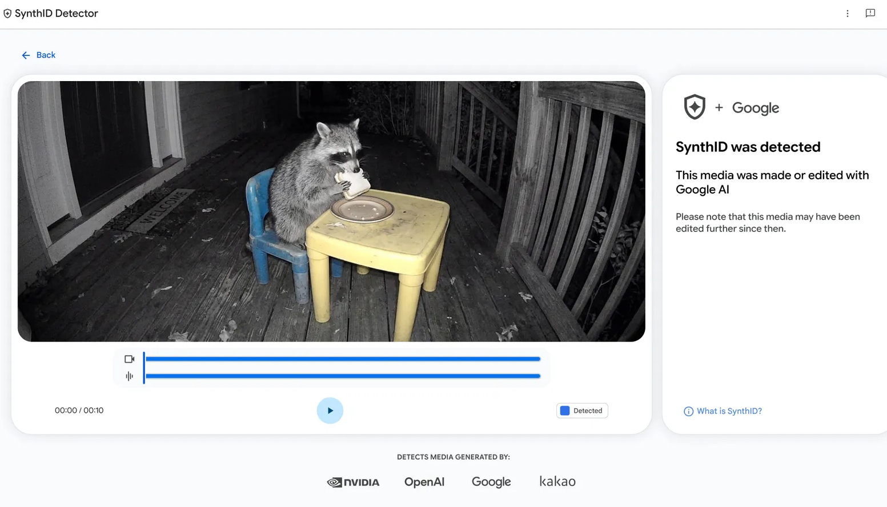Image resolution: width=887 pixels, height=507 pixels.
Task: Play the raccoon video
Action: (x=330, y=411)
